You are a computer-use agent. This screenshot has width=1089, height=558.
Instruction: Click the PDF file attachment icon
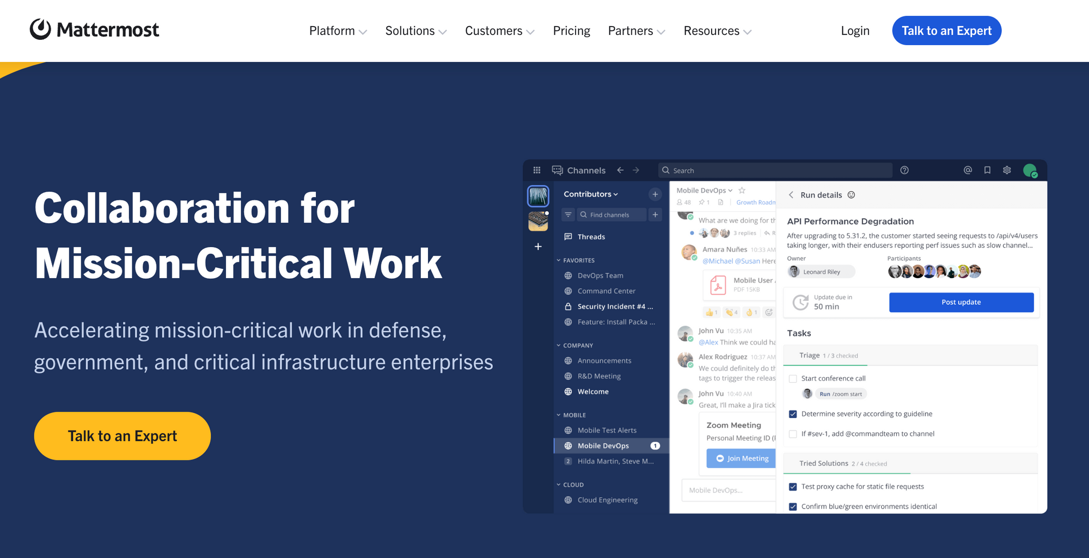click(x=718, y=285)
